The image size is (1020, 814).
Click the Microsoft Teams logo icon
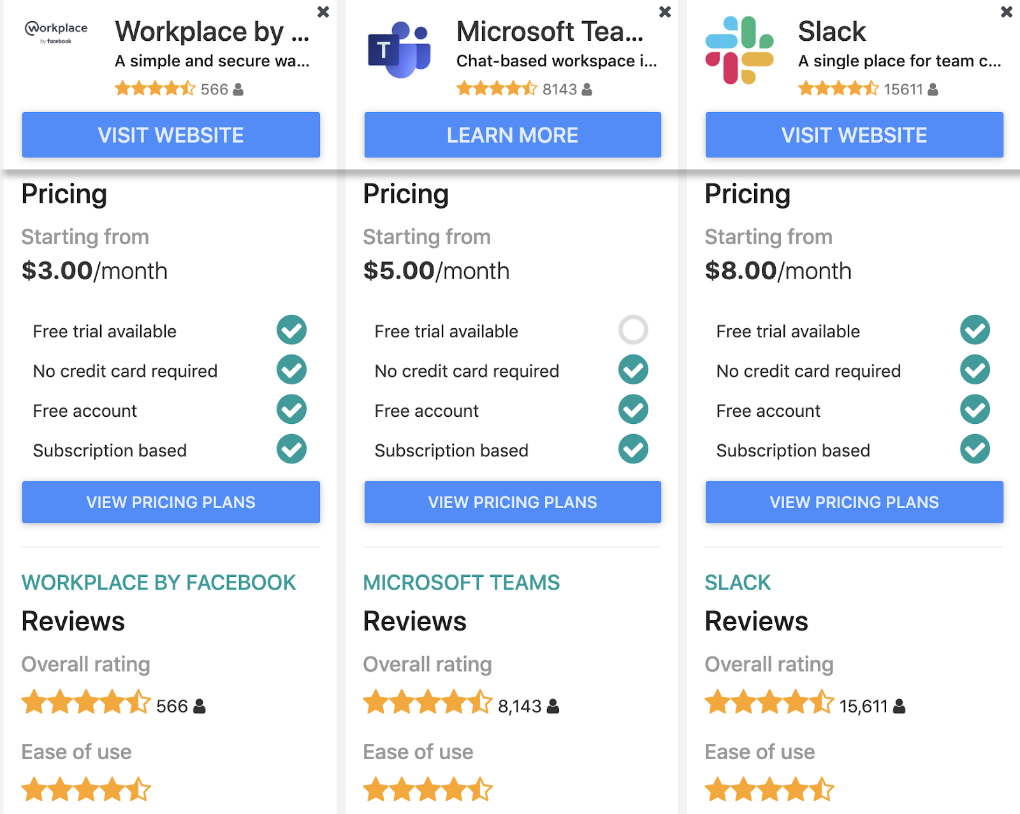(x=400, y=50)
